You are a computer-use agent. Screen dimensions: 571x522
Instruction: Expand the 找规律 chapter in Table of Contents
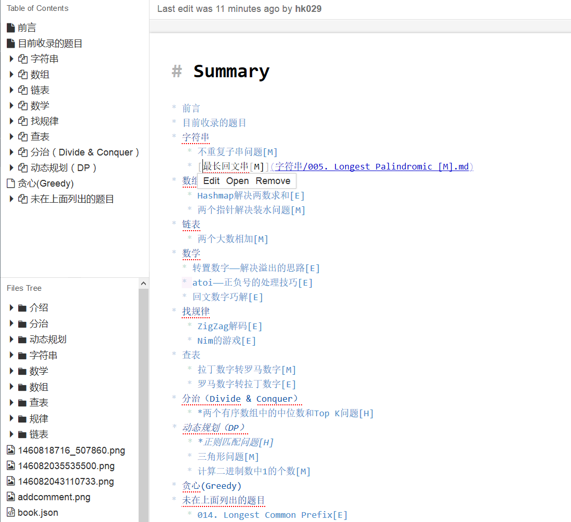[11, 121]
